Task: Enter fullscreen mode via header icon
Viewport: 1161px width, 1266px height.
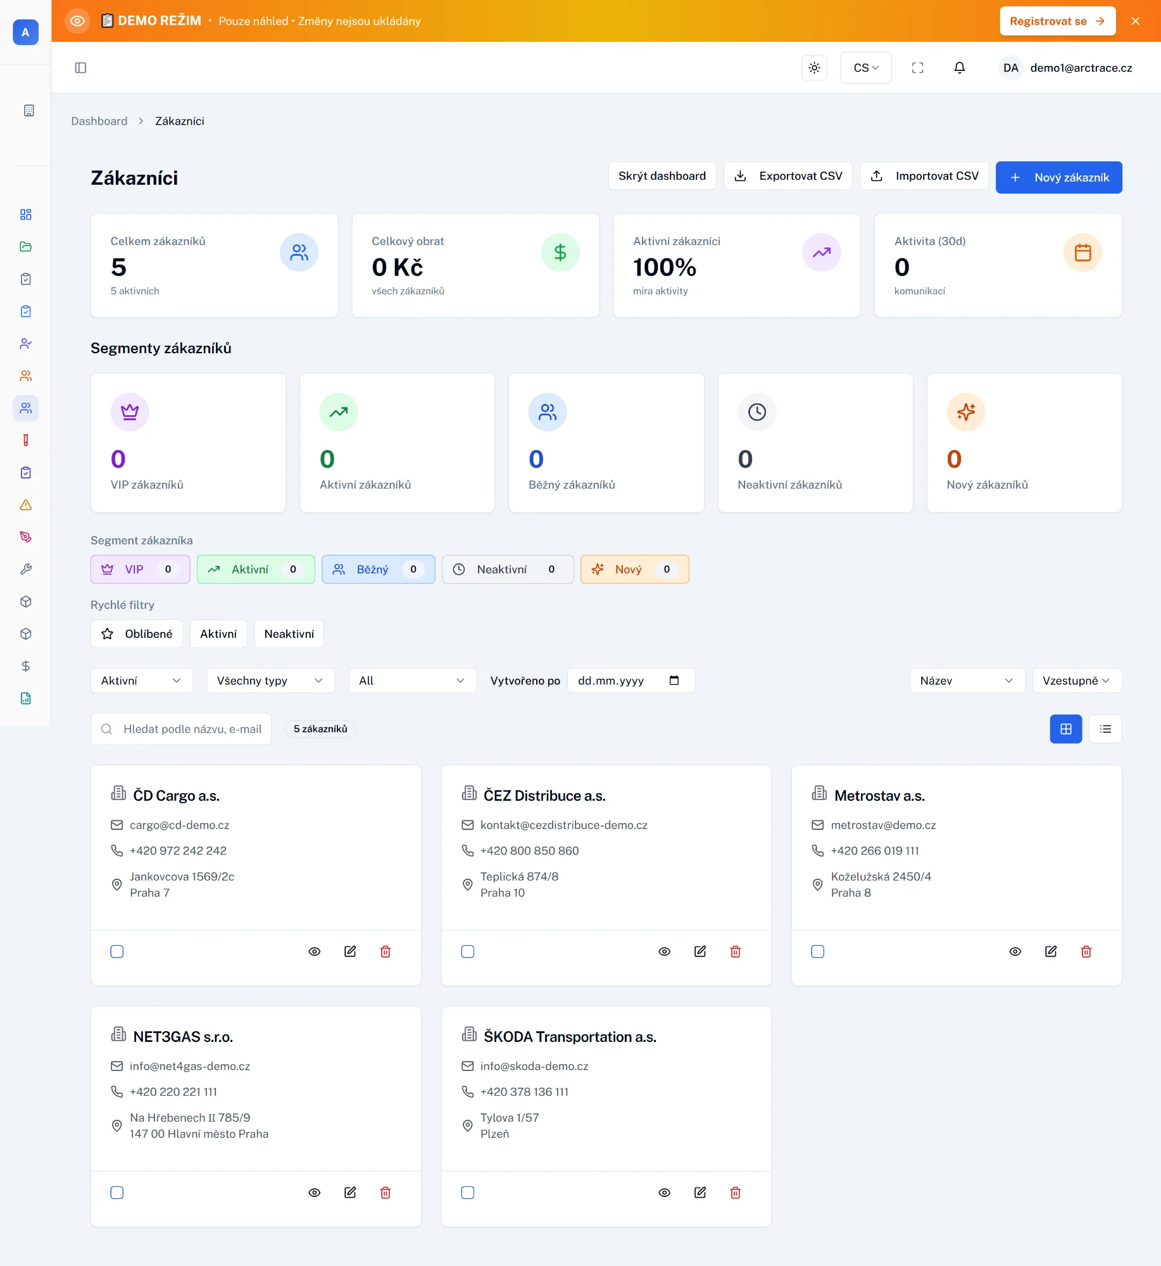Action: tap(917, 68)
